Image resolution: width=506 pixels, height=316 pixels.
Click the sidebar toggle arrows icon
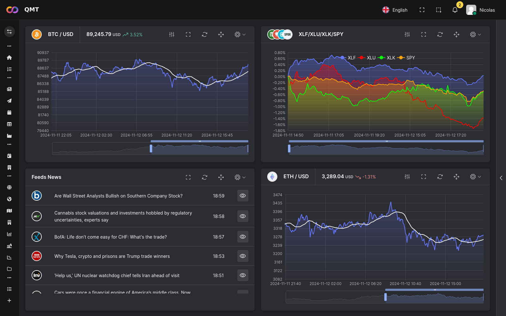9,32
